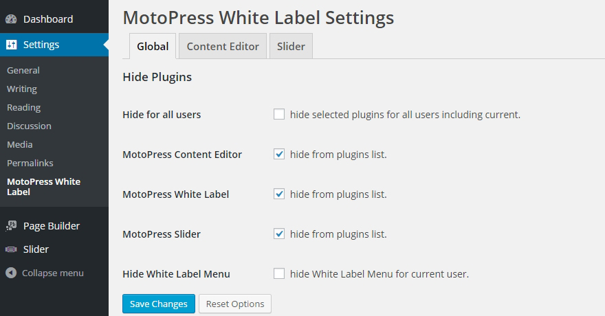This screenshot has width=605, height=316.
Task: Open Permalinks settings in sidebar
Action: coord(30,163)
